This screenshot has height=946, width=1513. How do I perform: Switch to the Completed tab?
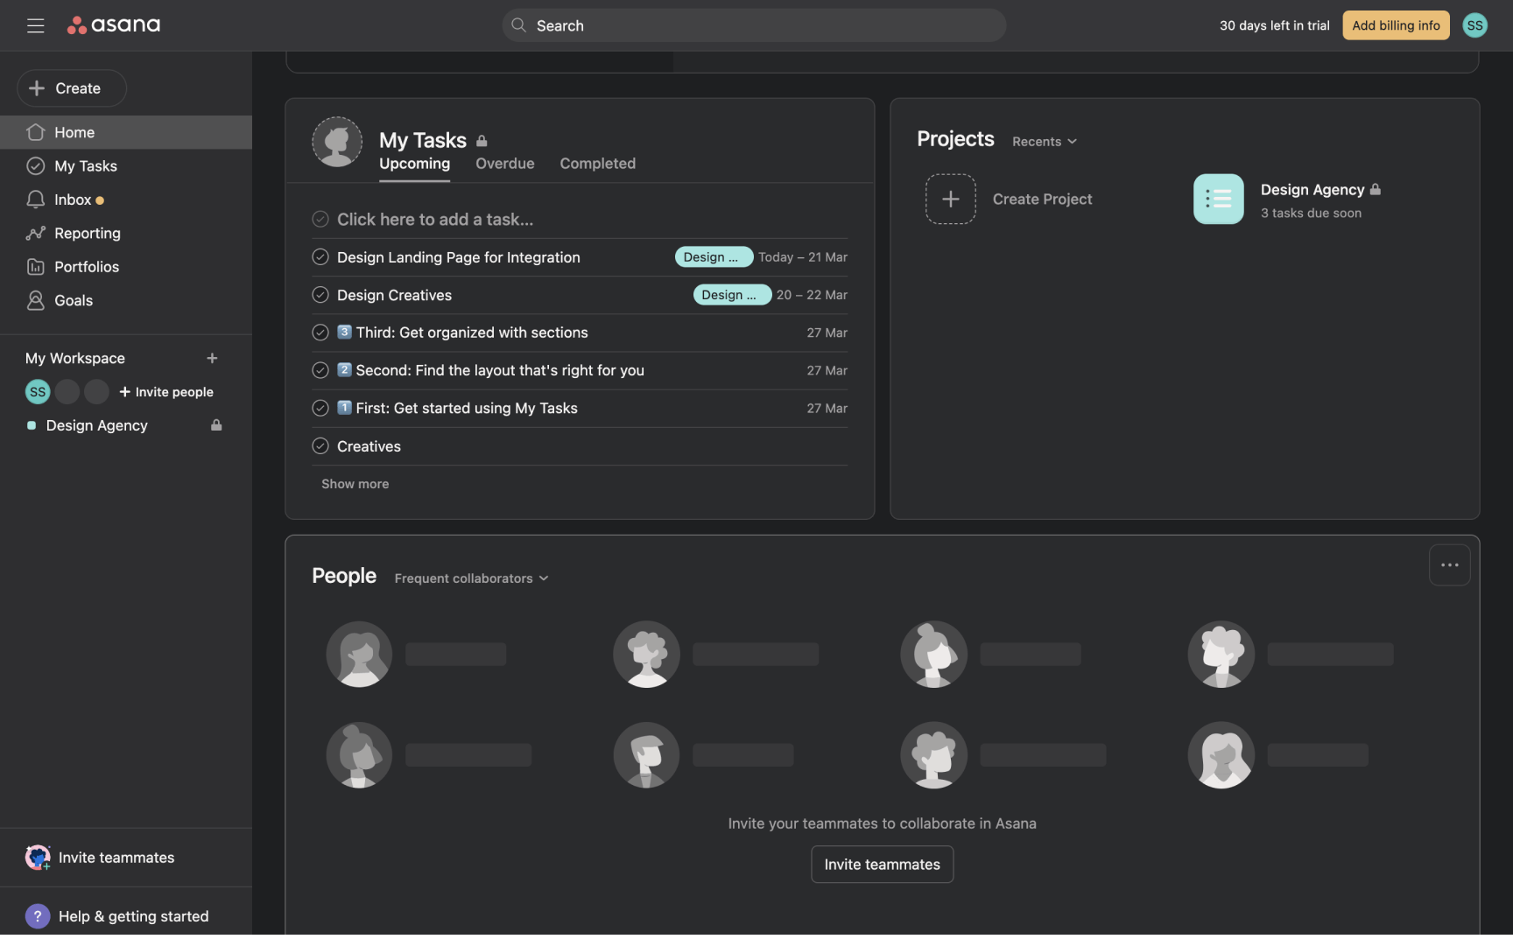tap(597, 164)
